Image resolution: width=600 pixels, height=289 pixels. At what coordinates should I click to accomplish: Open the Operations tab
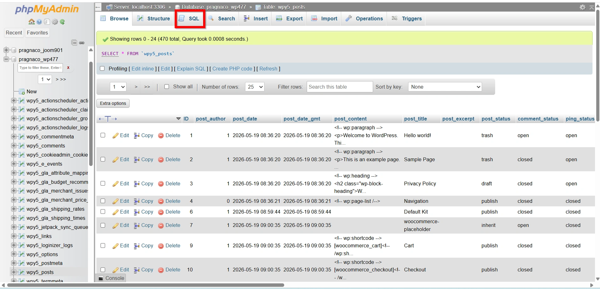pyautogui.click(x=364, y=18)
